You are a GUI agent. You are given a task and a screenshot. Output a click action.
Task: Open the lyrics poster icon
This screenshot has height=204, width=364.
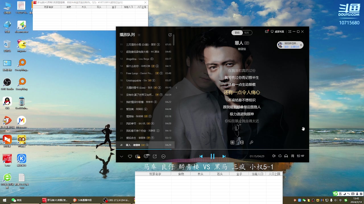click(232, 143)
